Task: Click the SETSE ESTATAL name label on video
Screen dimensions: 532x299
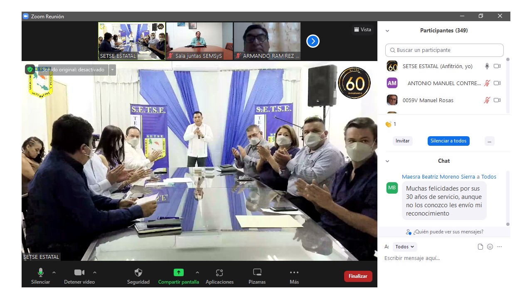Action: tap(41, 257)
